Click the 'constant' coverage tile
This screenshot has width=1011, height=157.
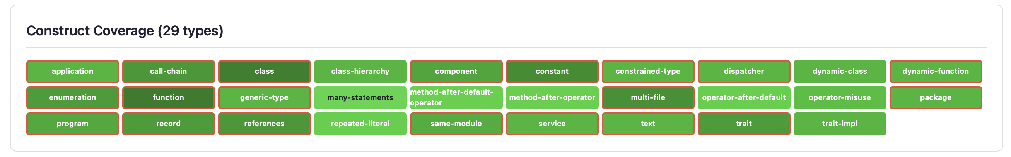click(552, 72)
